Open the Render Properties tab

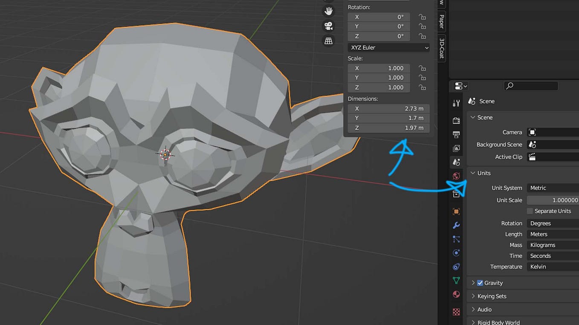pyautogui.click(x=456, y=120)
